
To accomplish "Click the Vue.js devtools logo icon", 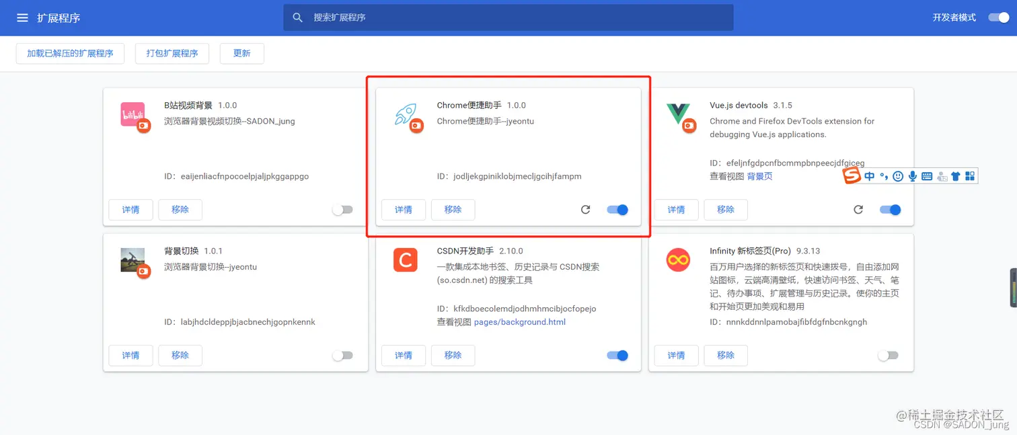I will [x=678, y=115].
